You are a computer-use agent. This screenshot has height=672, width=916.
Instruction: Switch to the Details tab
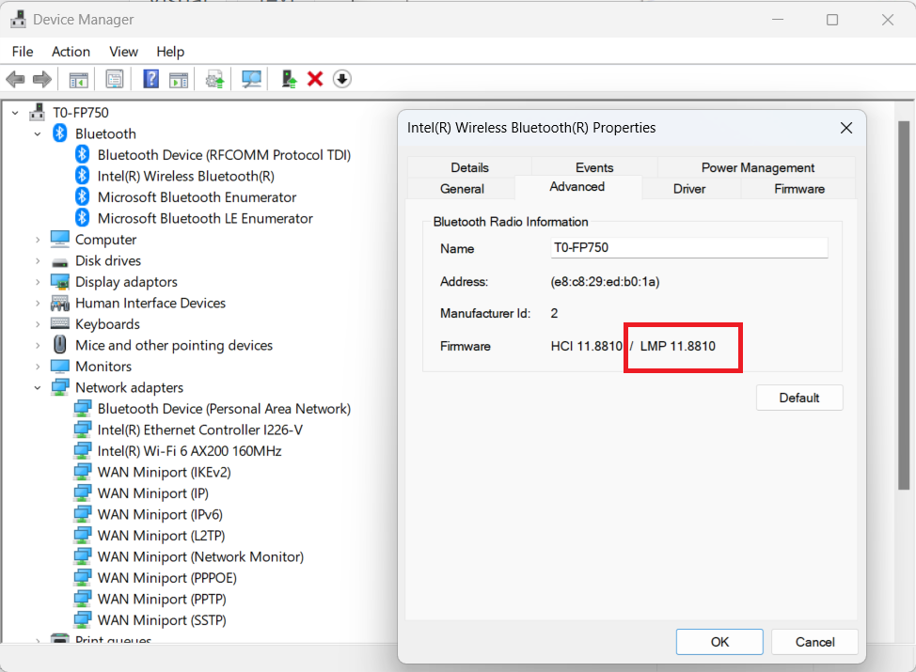469,167
